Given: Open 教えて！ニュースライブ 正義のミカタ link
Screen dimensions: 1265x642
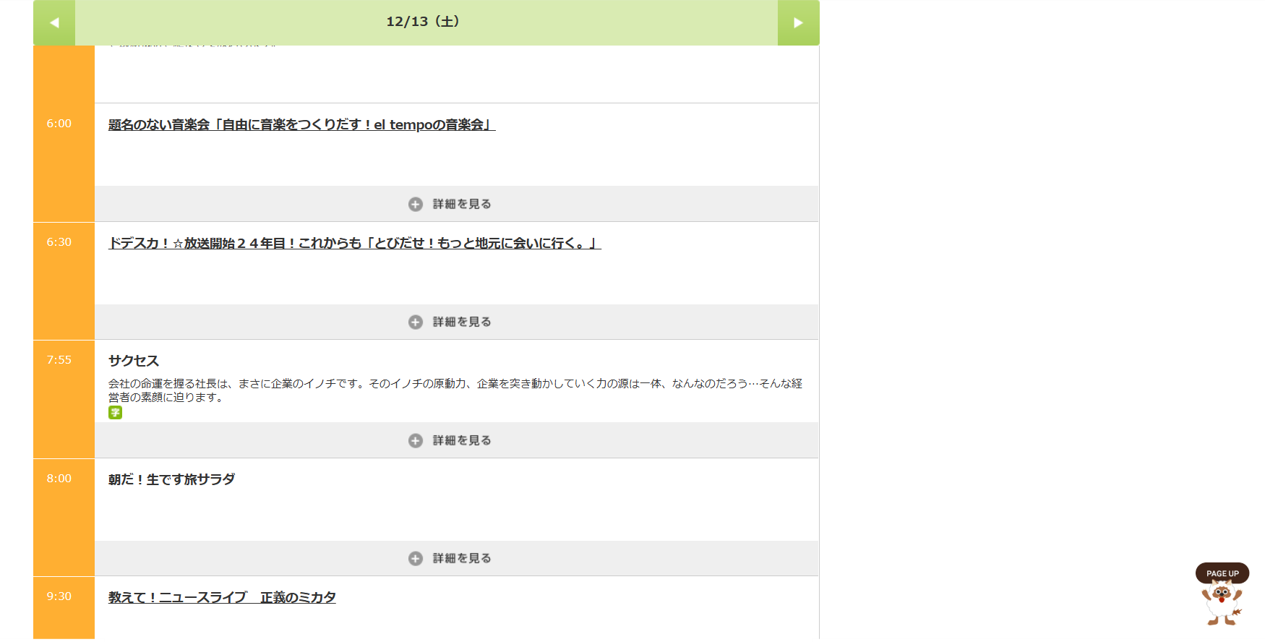Looking at the screenshot, I should click(x=222, y=598).
